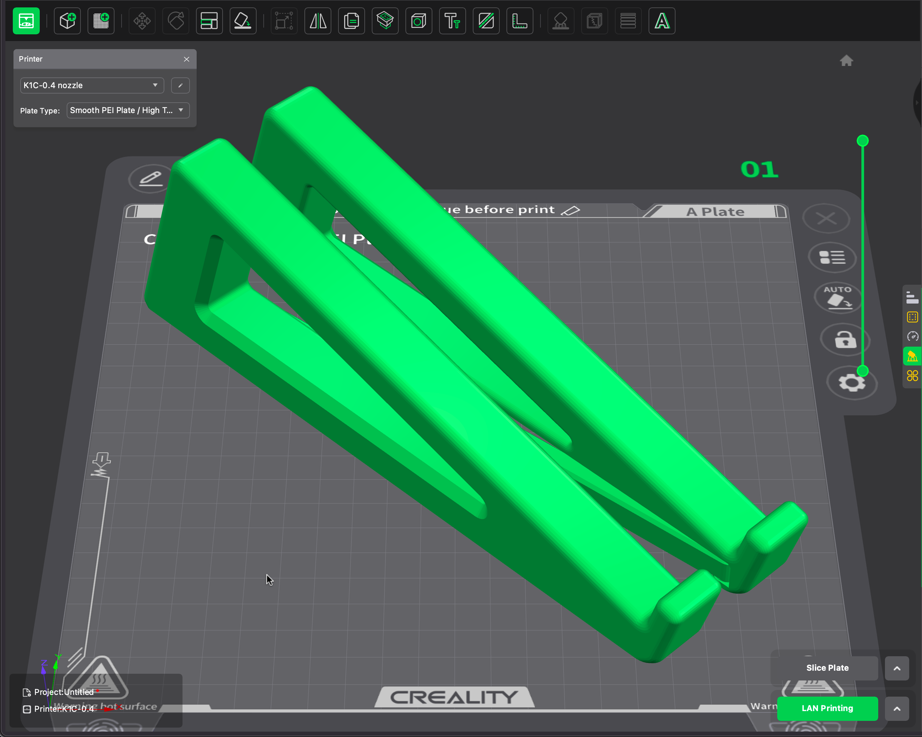Click the AUTO orient plate icon

point(838,297)
